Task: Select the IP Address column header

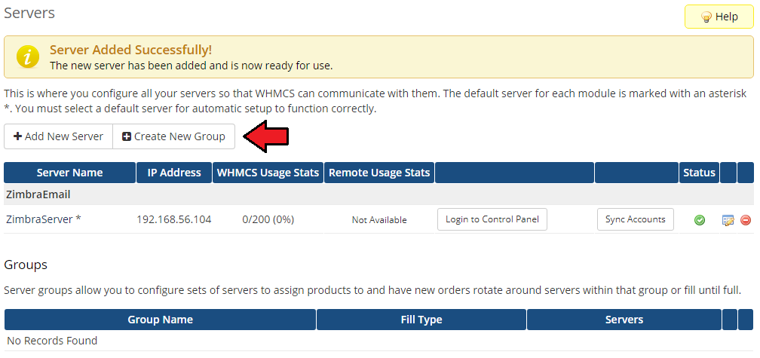Action: (174, 173)
